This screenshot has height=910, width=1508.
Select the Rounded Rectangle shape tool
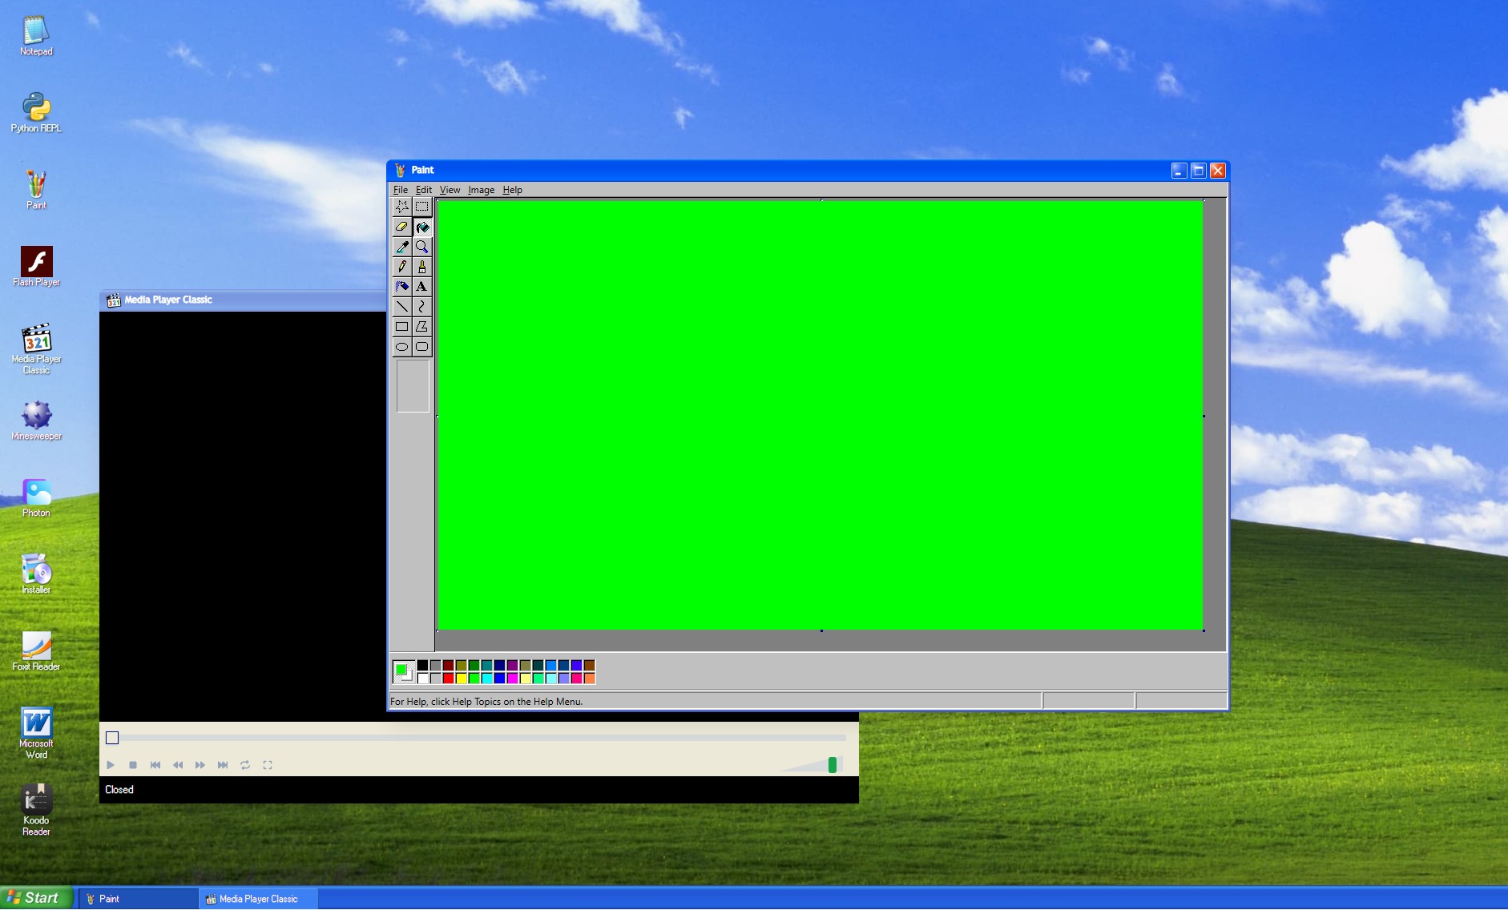(422, 346)
